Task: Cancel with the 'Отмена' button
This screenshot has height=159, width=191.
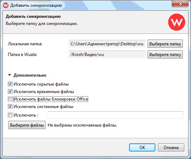Action: click(x=171, y=148)
